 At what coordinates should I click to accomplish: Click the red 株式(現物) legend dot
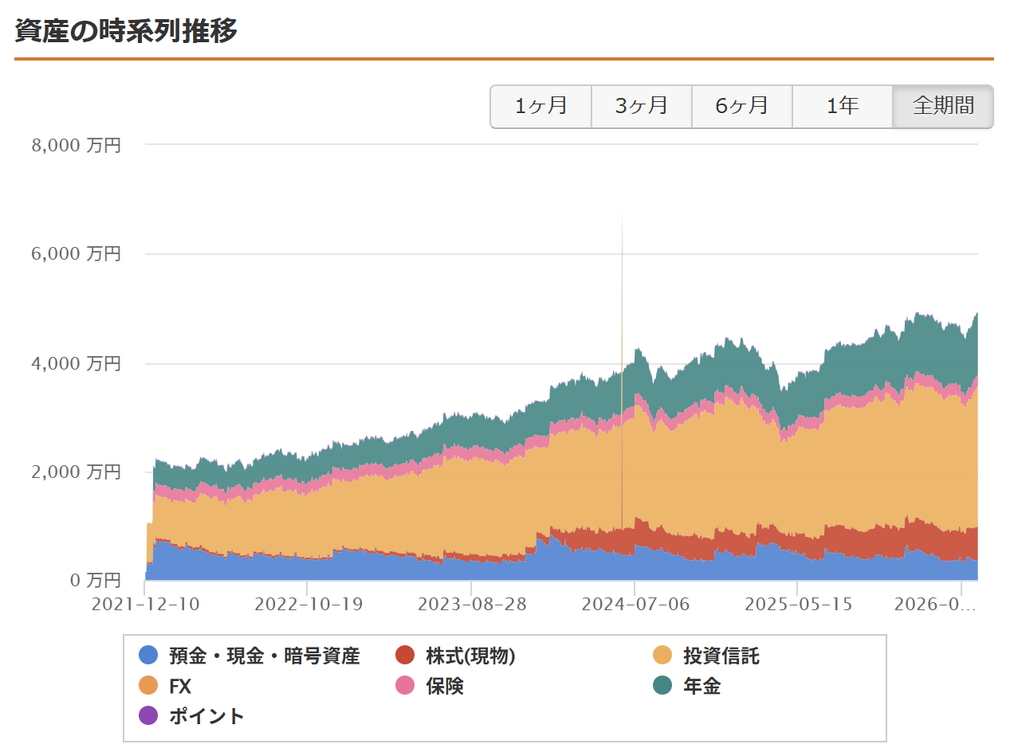point(406,656)
